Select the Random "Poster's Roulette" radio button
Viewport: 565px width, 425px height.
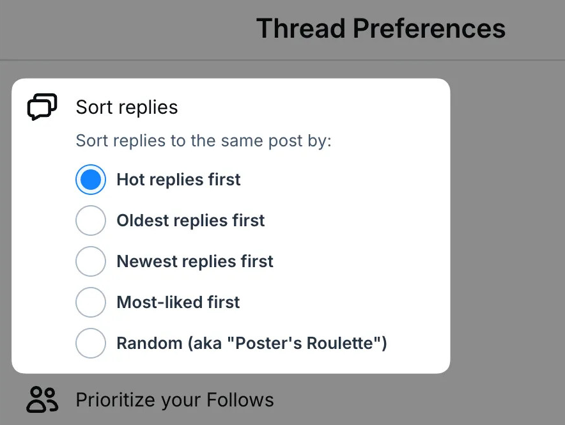91,343
